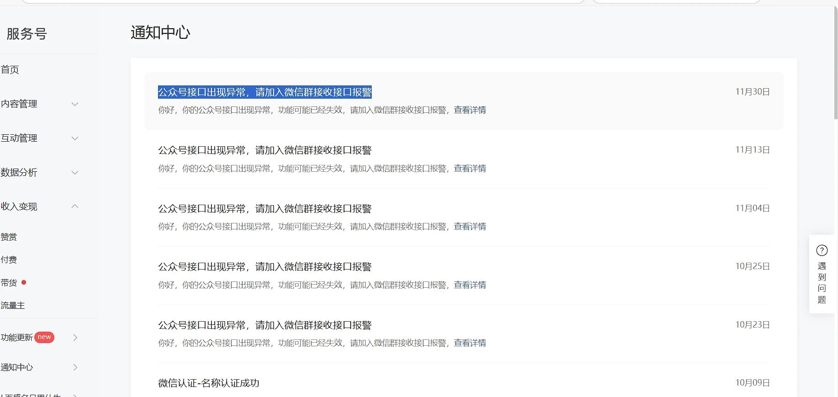Open the 赞赏 submenu item
The height and width of the screenshot is (397, 838).
coord(9,237)
